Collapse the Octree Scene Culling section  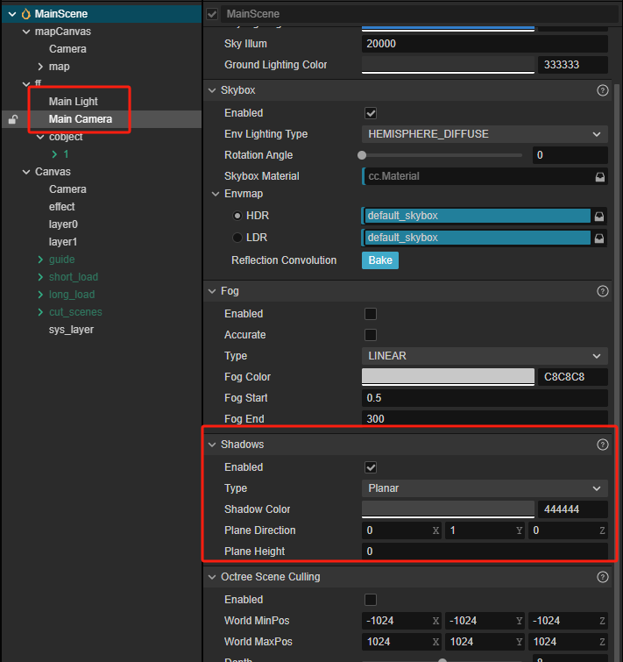pyautogui.click(x=212, y=577)
